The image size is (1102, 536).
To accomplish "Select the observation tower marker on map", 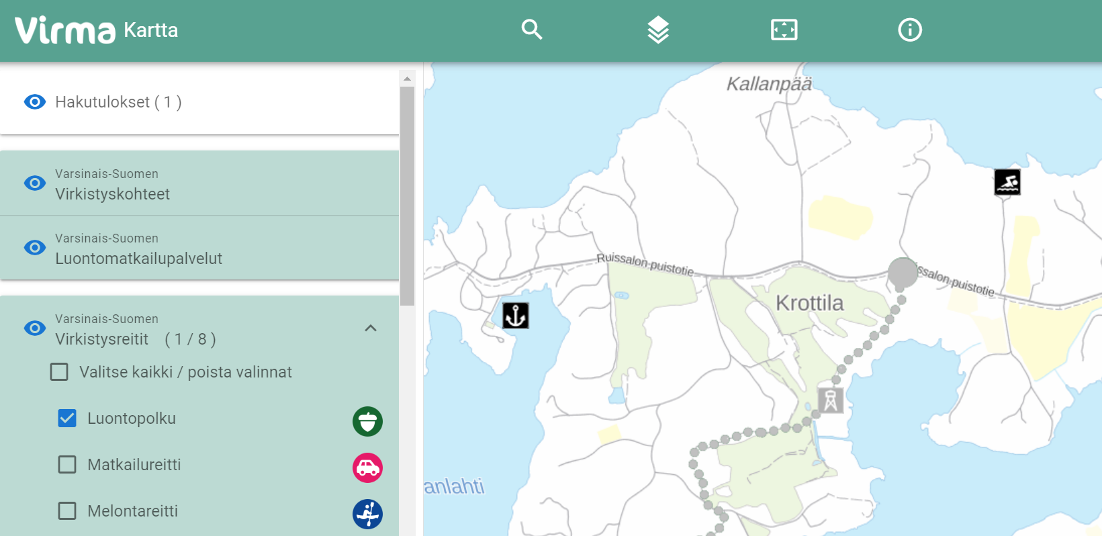I will (x=831, y=400).
